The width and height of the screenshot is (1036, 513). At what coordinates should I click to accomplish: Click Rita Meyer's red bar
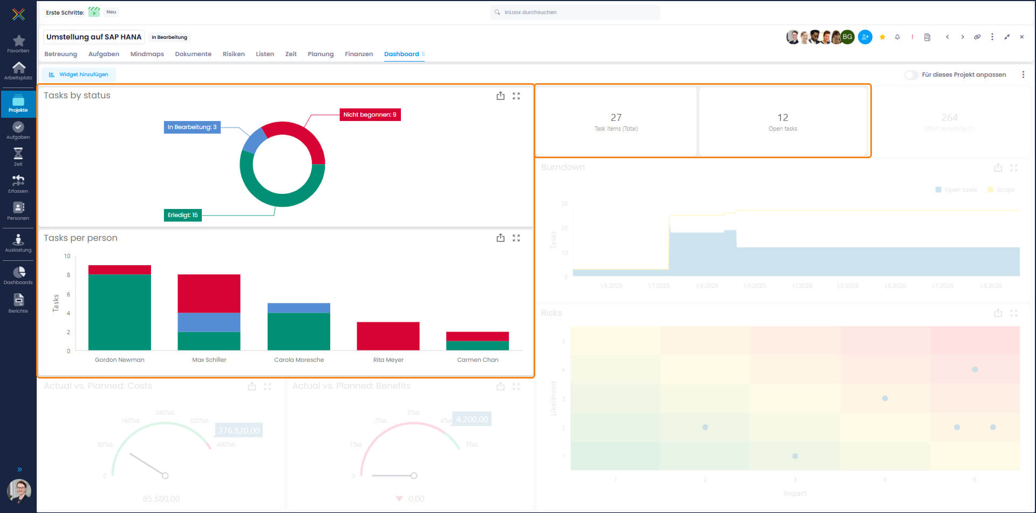(388, 336)
